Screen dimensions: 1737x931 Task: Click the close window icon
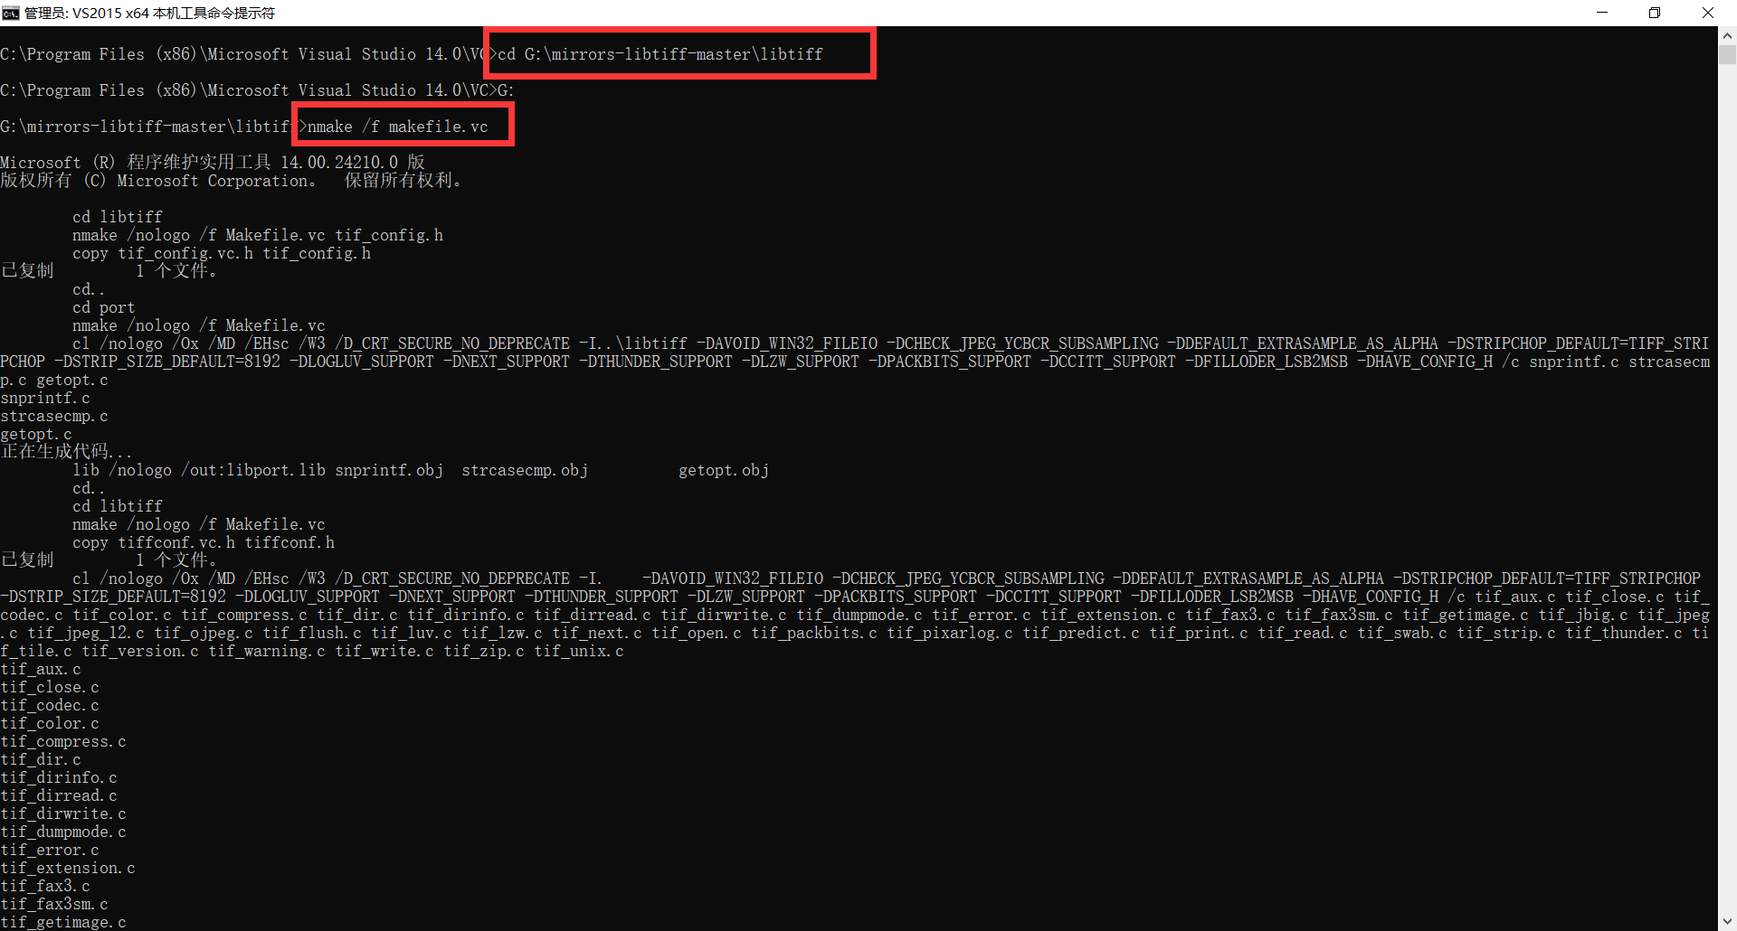pyautogui.click(x=1708, y=13)
